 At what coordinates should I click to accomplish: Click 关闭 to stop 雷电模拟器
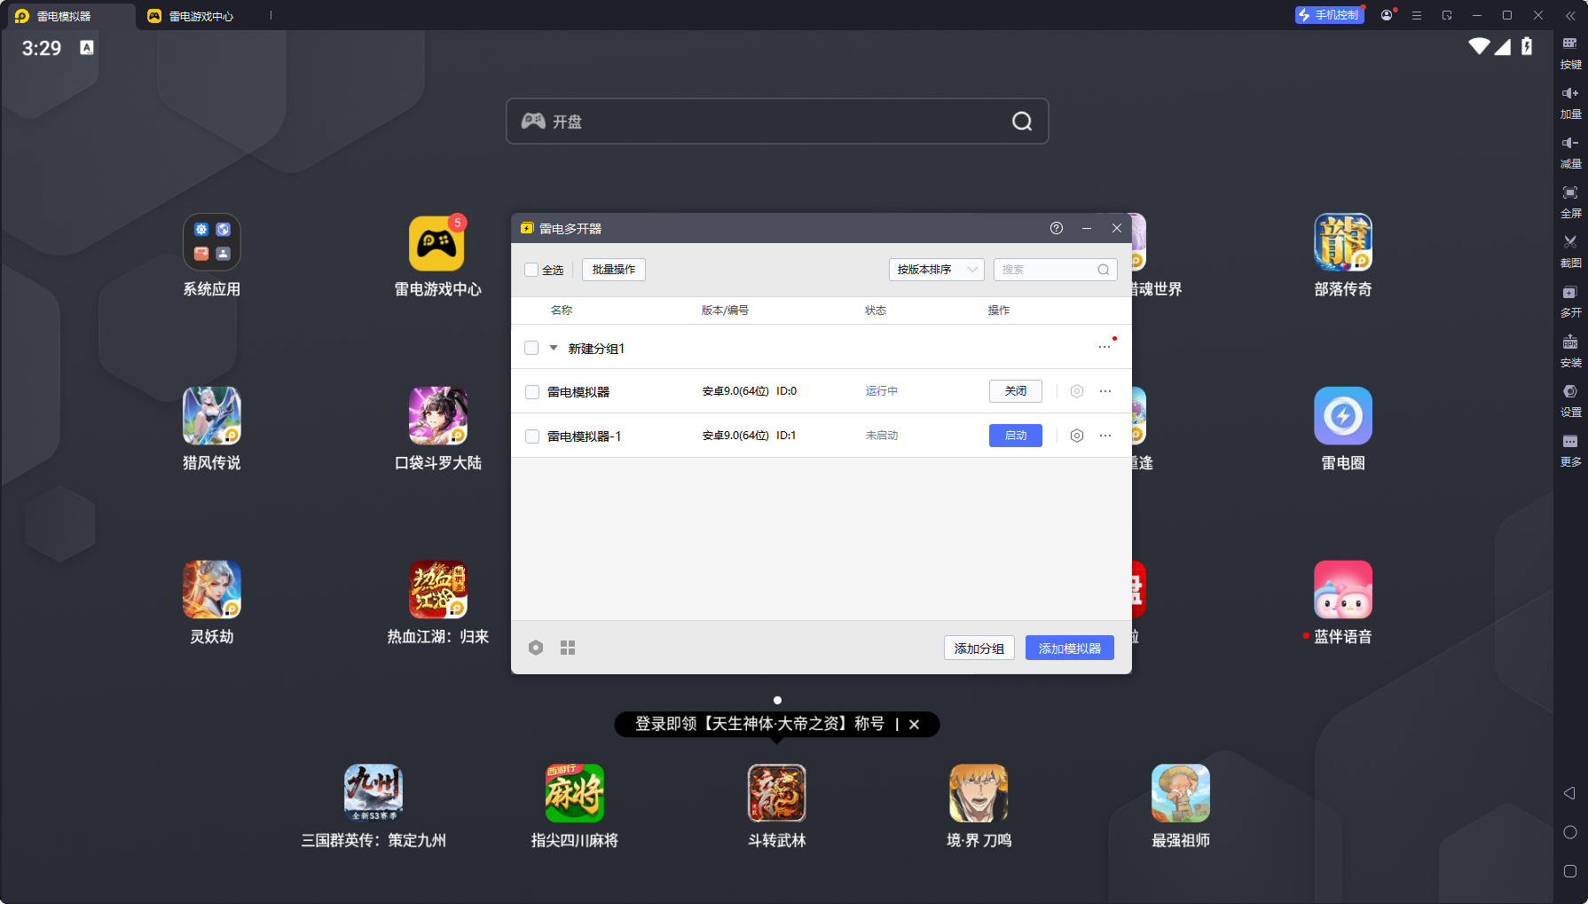click(x=1016, y=391)
